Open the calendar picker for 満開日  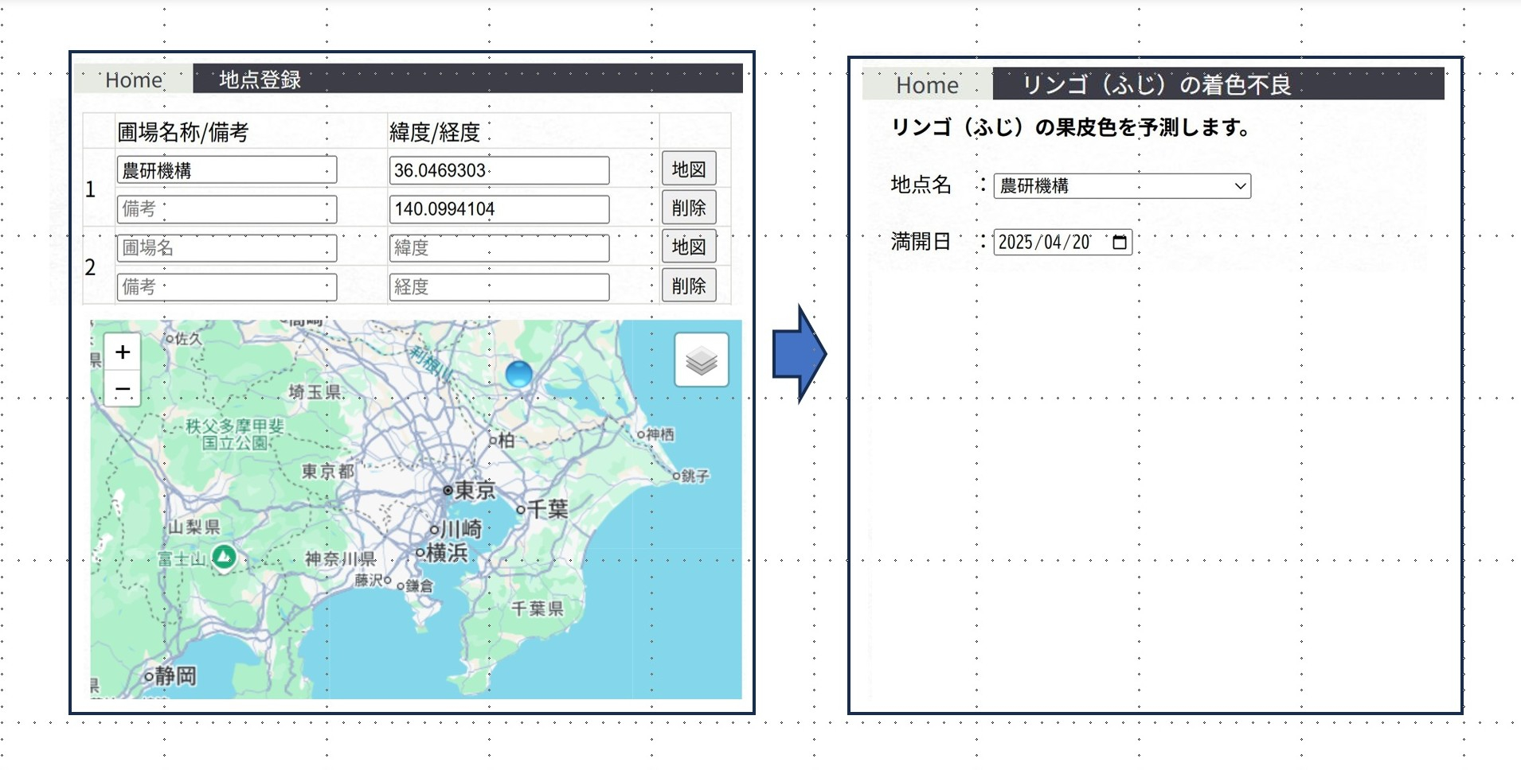point(1119,243)
